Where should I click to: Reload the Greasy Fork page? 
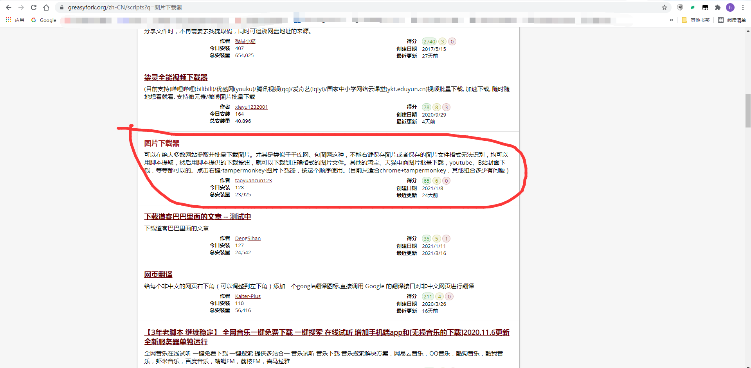coord(34,7)
